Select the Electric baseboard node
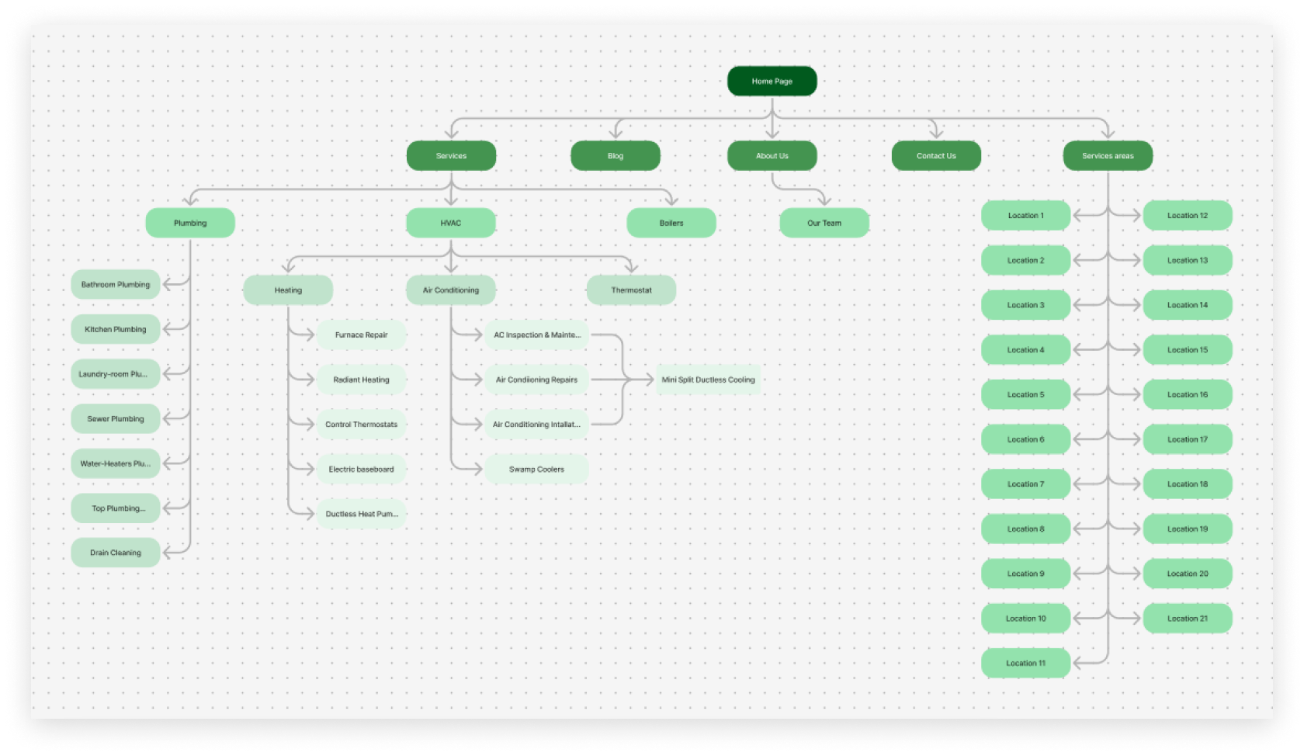The height and width of the screenshot is (756, 1304). (x=361, y=470)
